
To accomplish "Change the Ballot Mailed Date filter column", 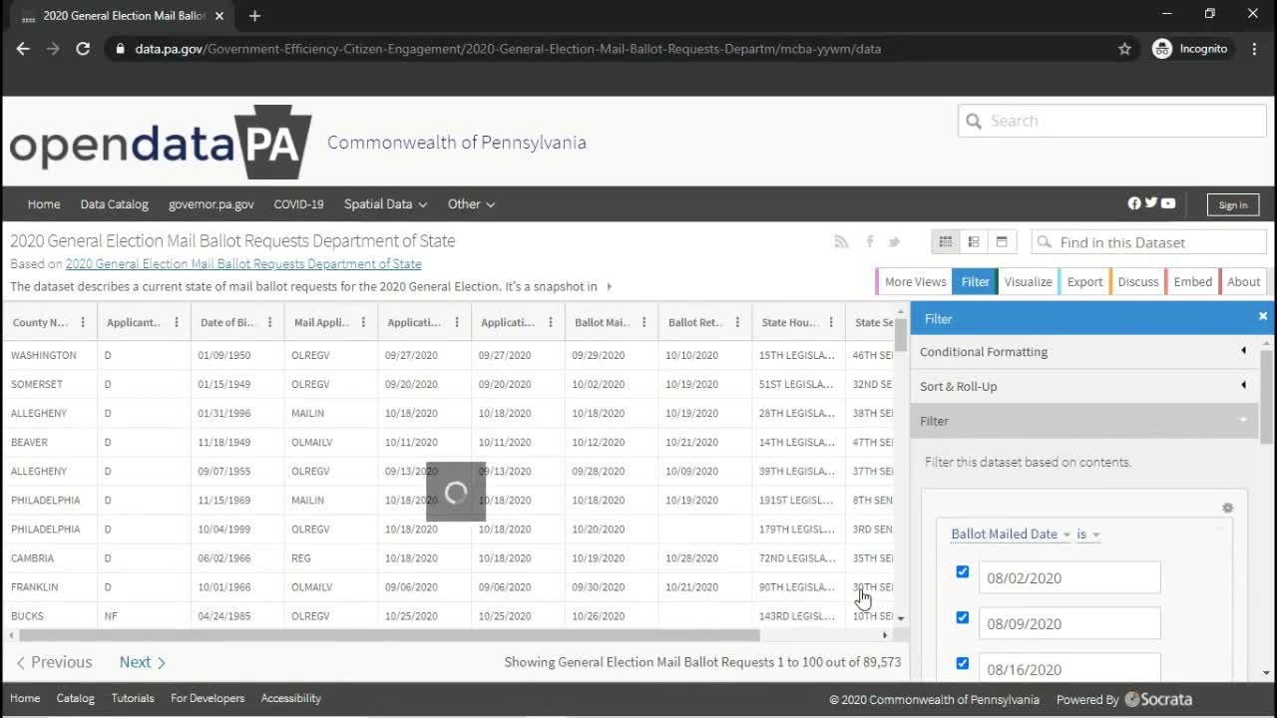I will pos(1011,535).
